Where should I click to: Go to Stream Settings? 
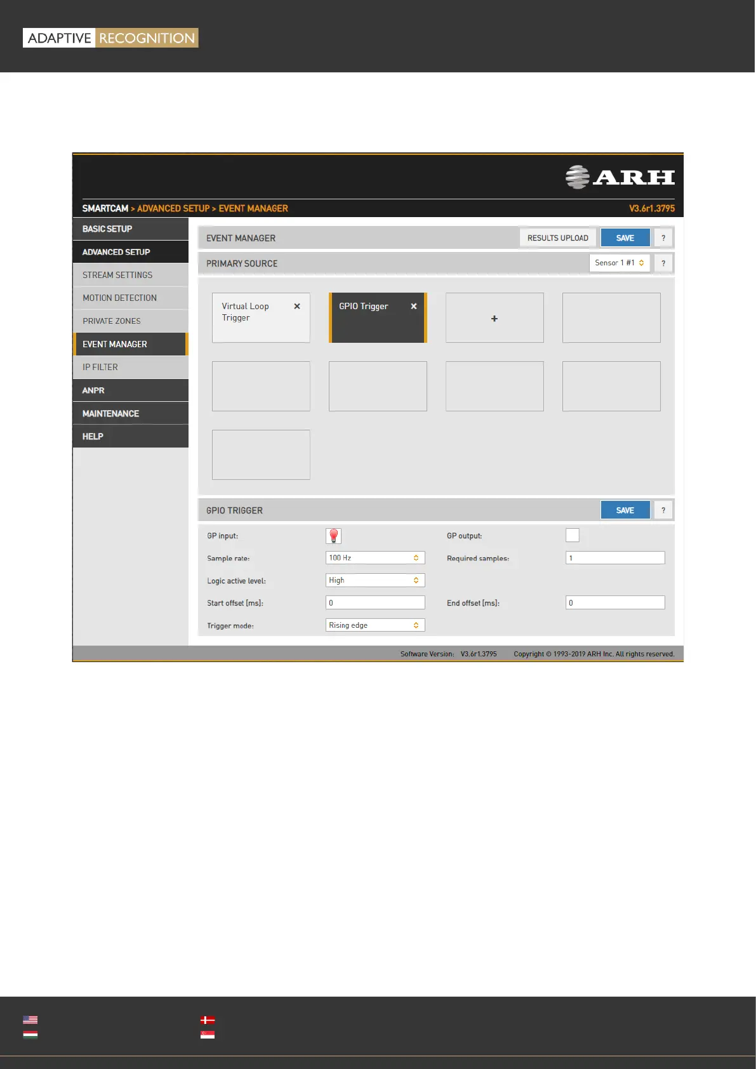[x=131, y=275]
